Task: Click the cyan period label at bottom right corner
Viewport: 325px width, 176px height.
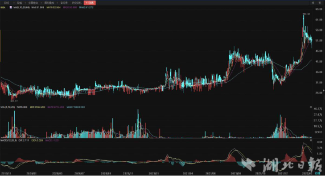Action: tap(317, 173)
